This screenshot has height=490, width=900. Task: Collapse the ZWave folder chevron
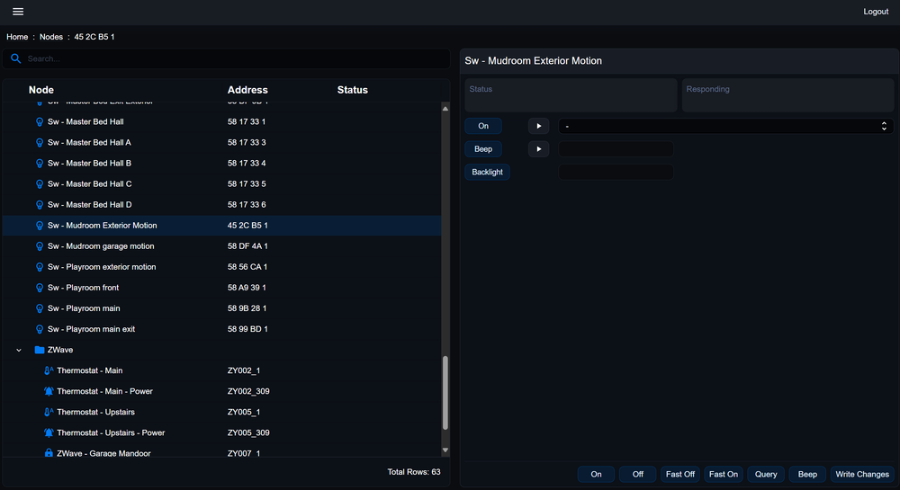tap(19, 350)
